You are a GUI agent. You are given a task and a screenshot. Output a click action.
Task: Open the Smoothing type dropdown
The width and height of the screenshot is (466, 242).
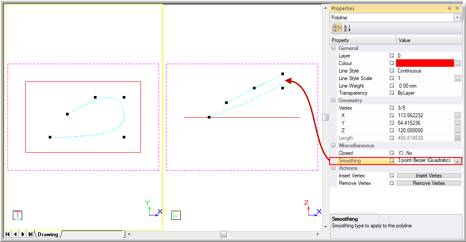pyautogui.click(x=457, y=161)
